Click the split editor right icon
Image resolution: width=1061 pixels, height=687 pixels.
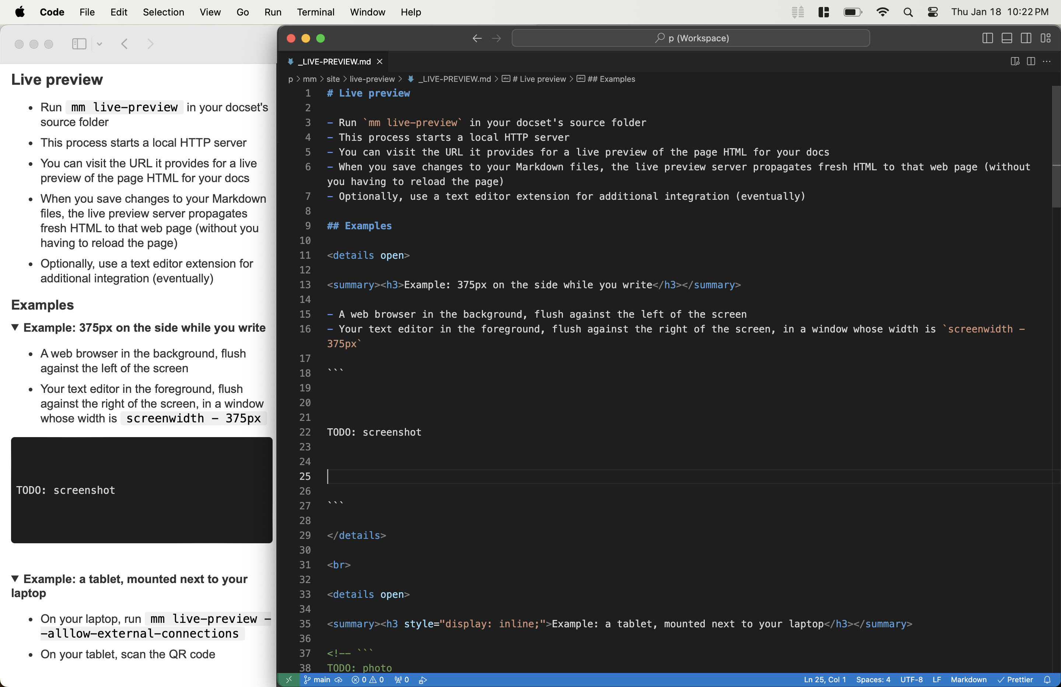pos(1031,62)
